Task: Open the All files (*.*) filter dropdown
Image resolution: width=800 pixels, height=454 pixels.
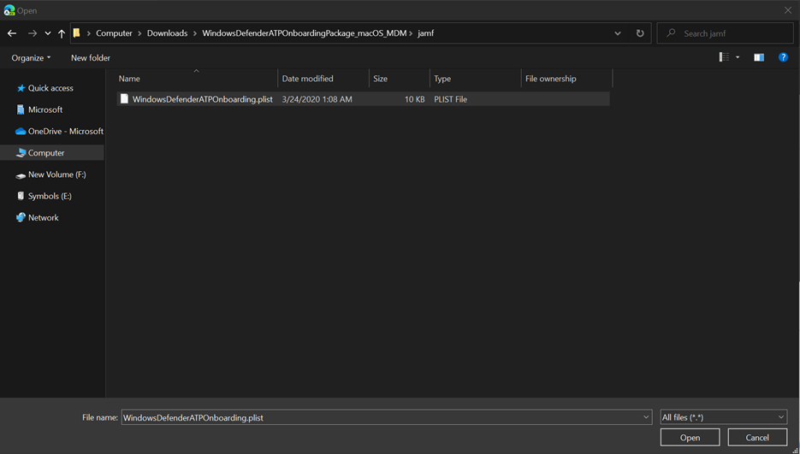Action: pyautogui.click(x=724, y=417)
